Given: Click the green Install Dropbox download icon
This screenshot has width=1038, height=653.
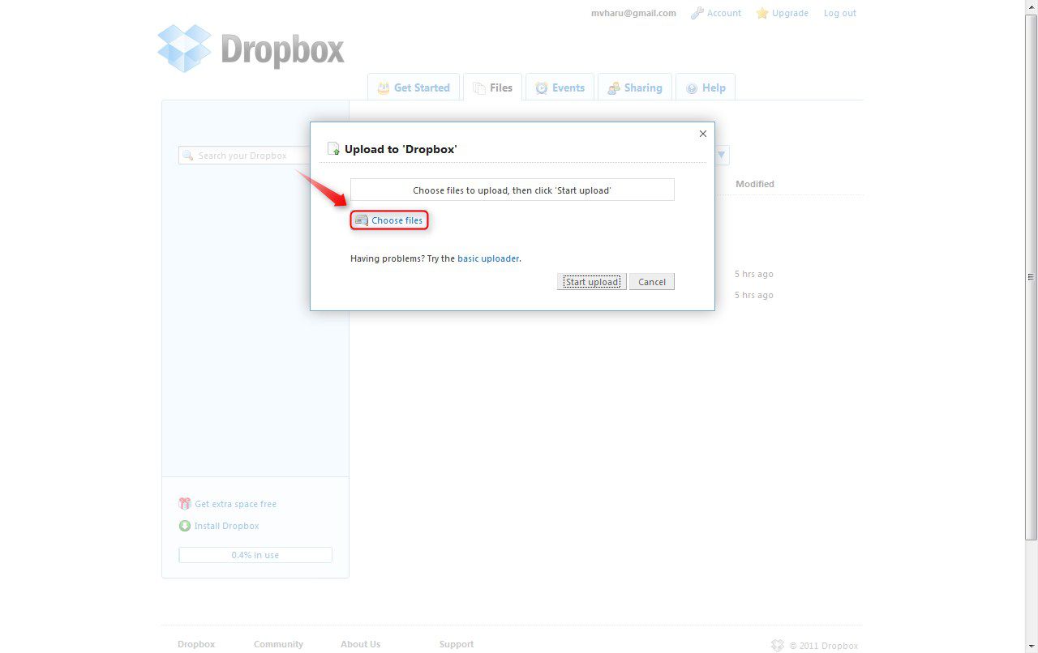Looking at the screenshot, I should coord(185,526).
